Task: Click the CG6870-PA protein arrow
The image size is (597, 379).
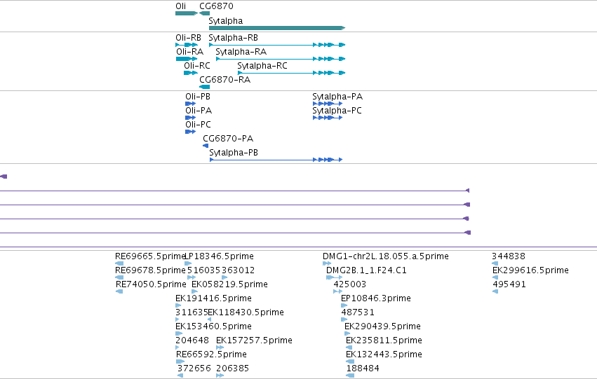Action: tap(206, 146)
